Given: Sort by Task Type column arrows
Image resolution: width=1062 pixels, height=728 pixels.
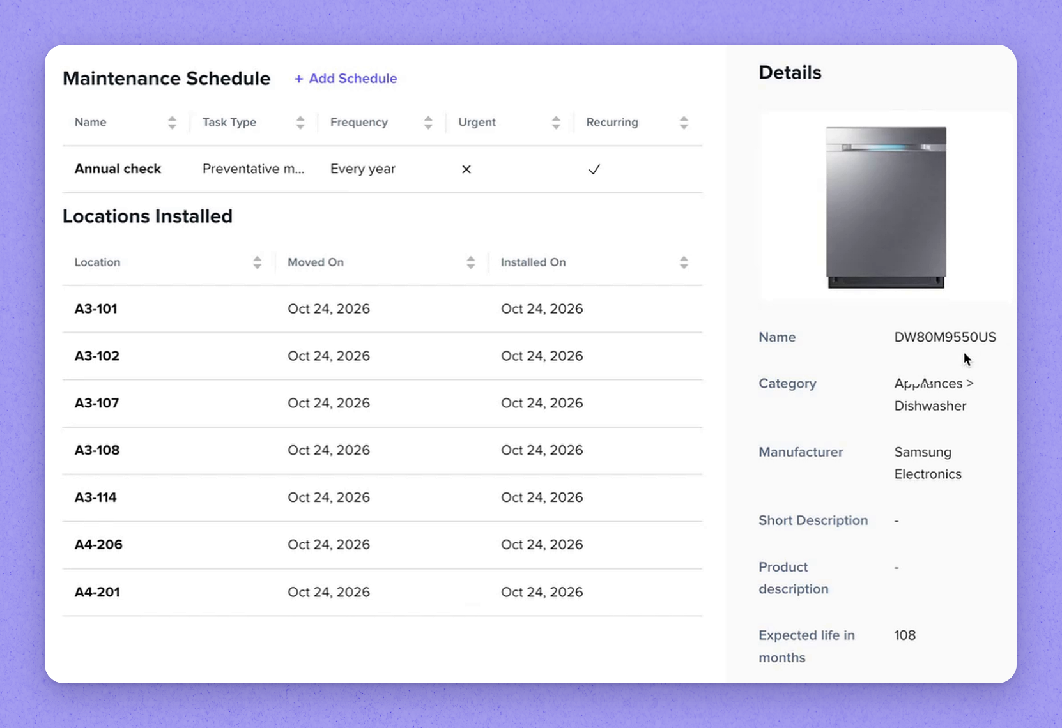Looking at the screenshot, I should click(300, 123).
